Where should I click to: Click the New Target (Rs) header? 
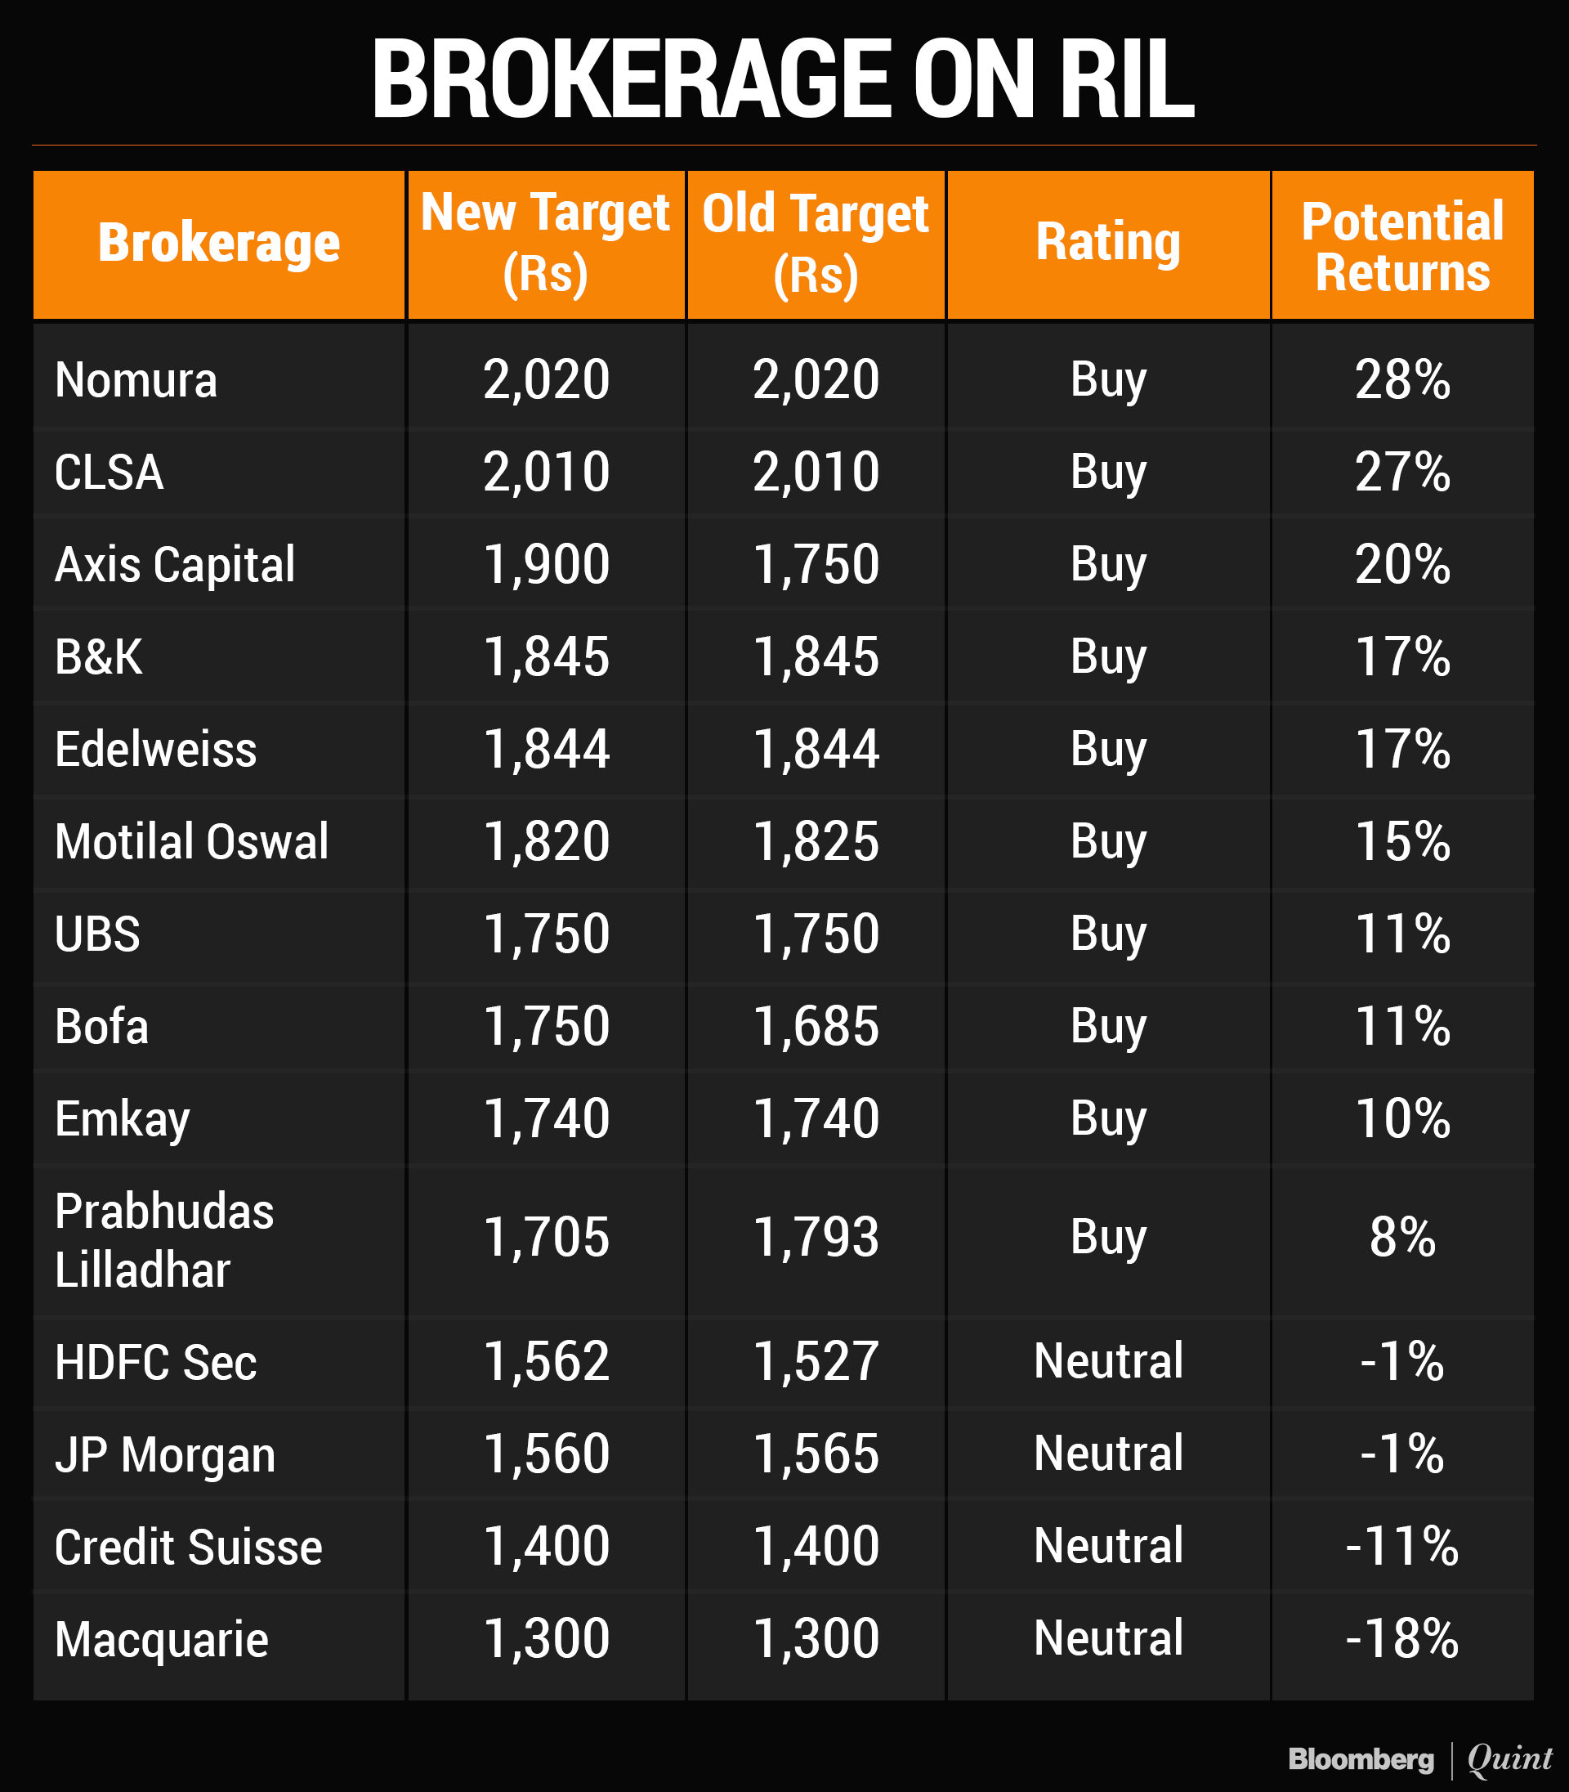coord(546,244)
